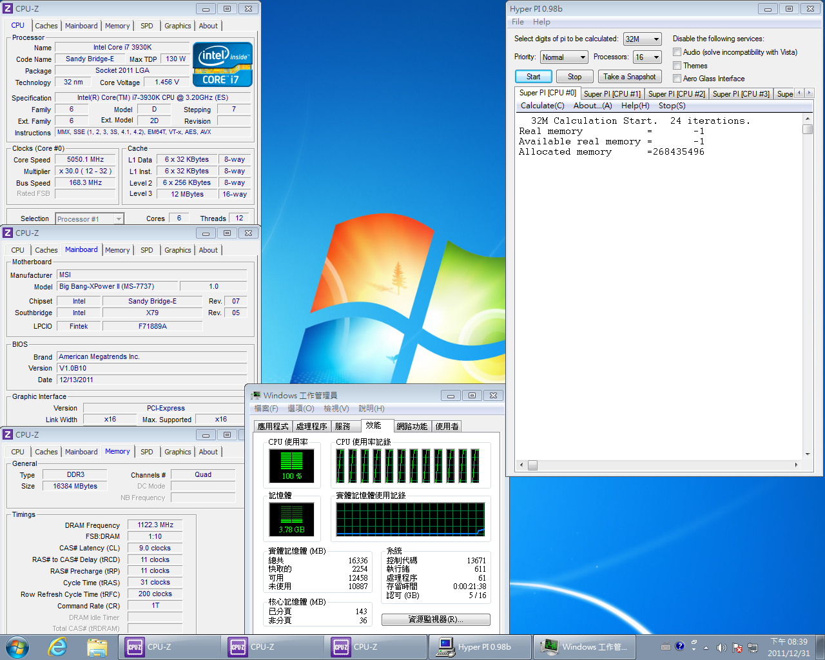Click the scroll-down arrow in Hyper PI output
Screen dimensions: 825x660
point(807,454)
